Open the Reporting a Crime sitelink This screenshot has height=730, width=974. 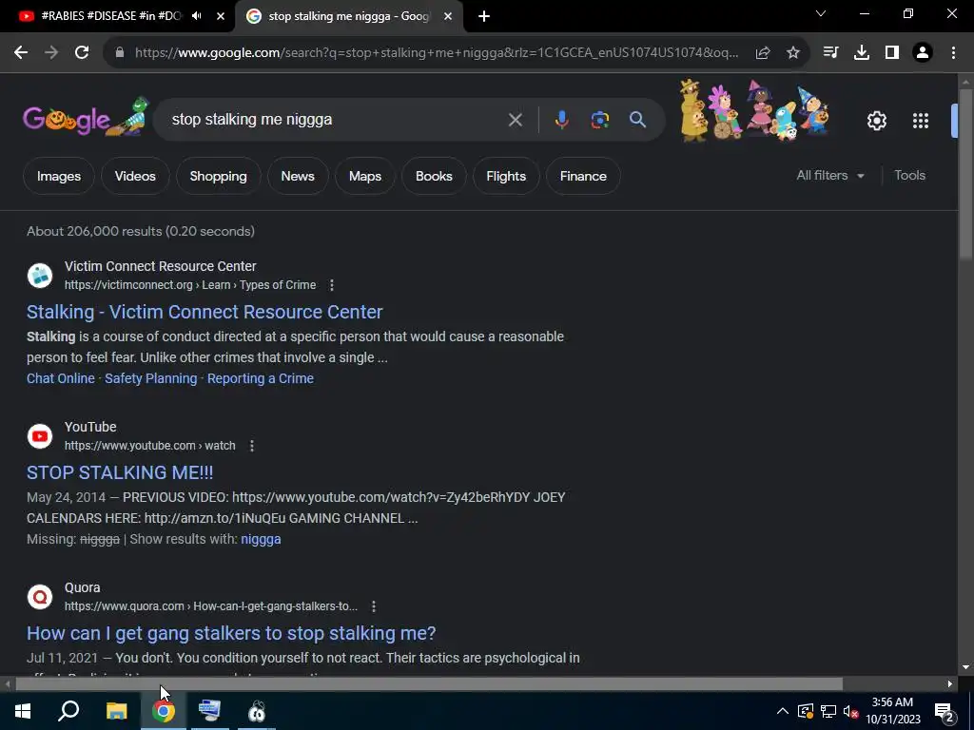coord(261,378)
